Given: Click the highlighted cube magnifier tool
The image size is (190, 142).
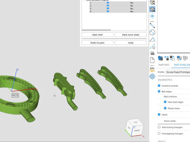Looking at the screenshot, I should coord(152,9).
